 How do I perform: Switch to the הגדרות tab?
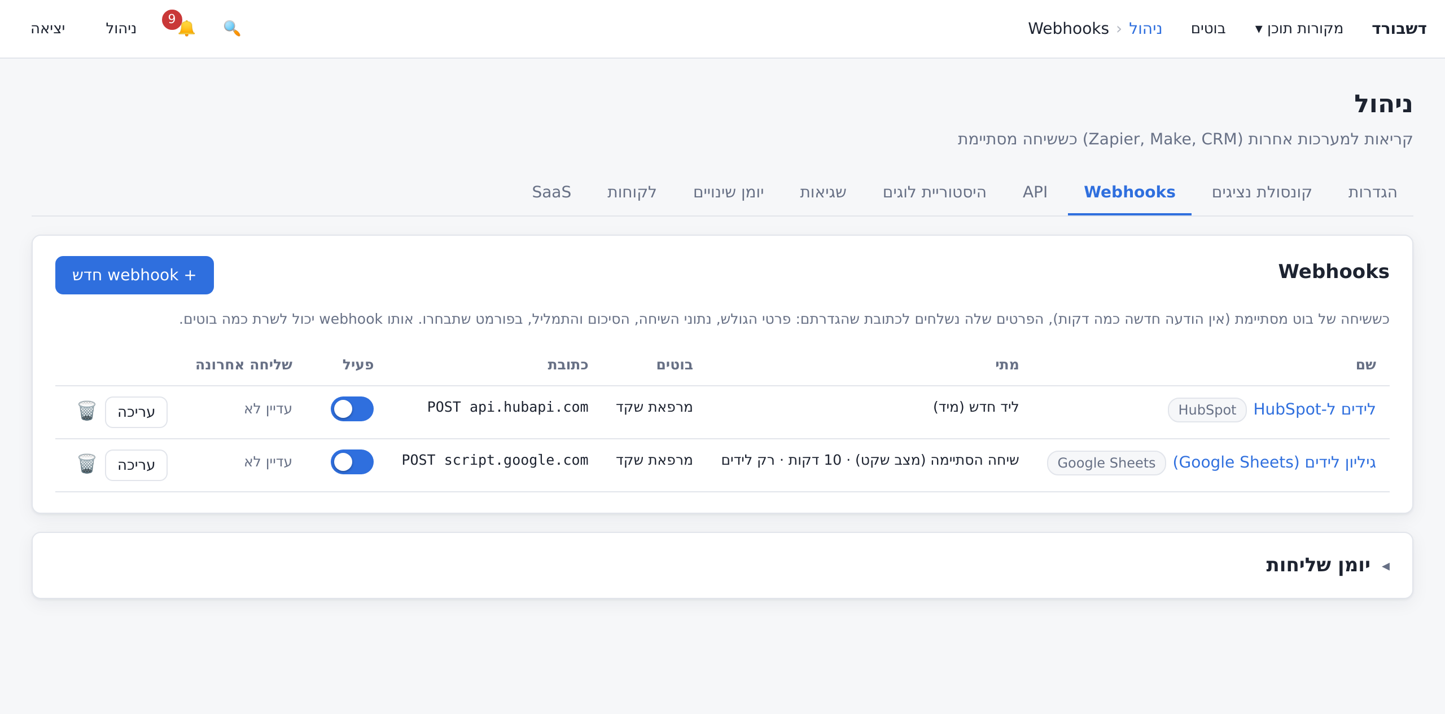coord(1373,192)
